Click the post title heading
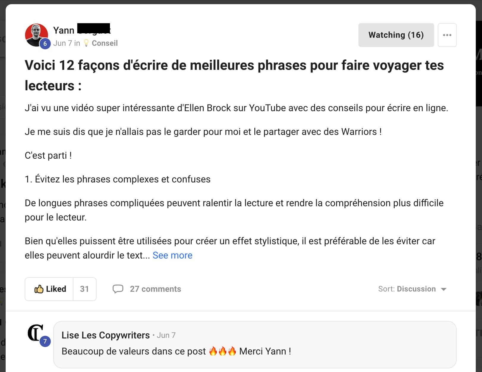The height and width of the screenshot is (372, 482). (234, 75)
